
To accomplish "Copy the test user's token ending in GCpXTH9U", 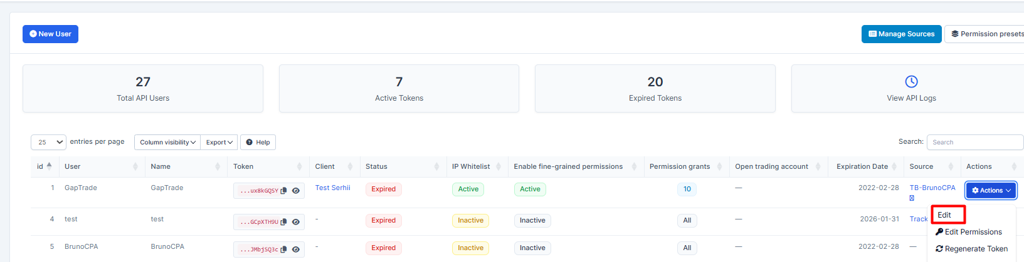I will coord(283,222).
